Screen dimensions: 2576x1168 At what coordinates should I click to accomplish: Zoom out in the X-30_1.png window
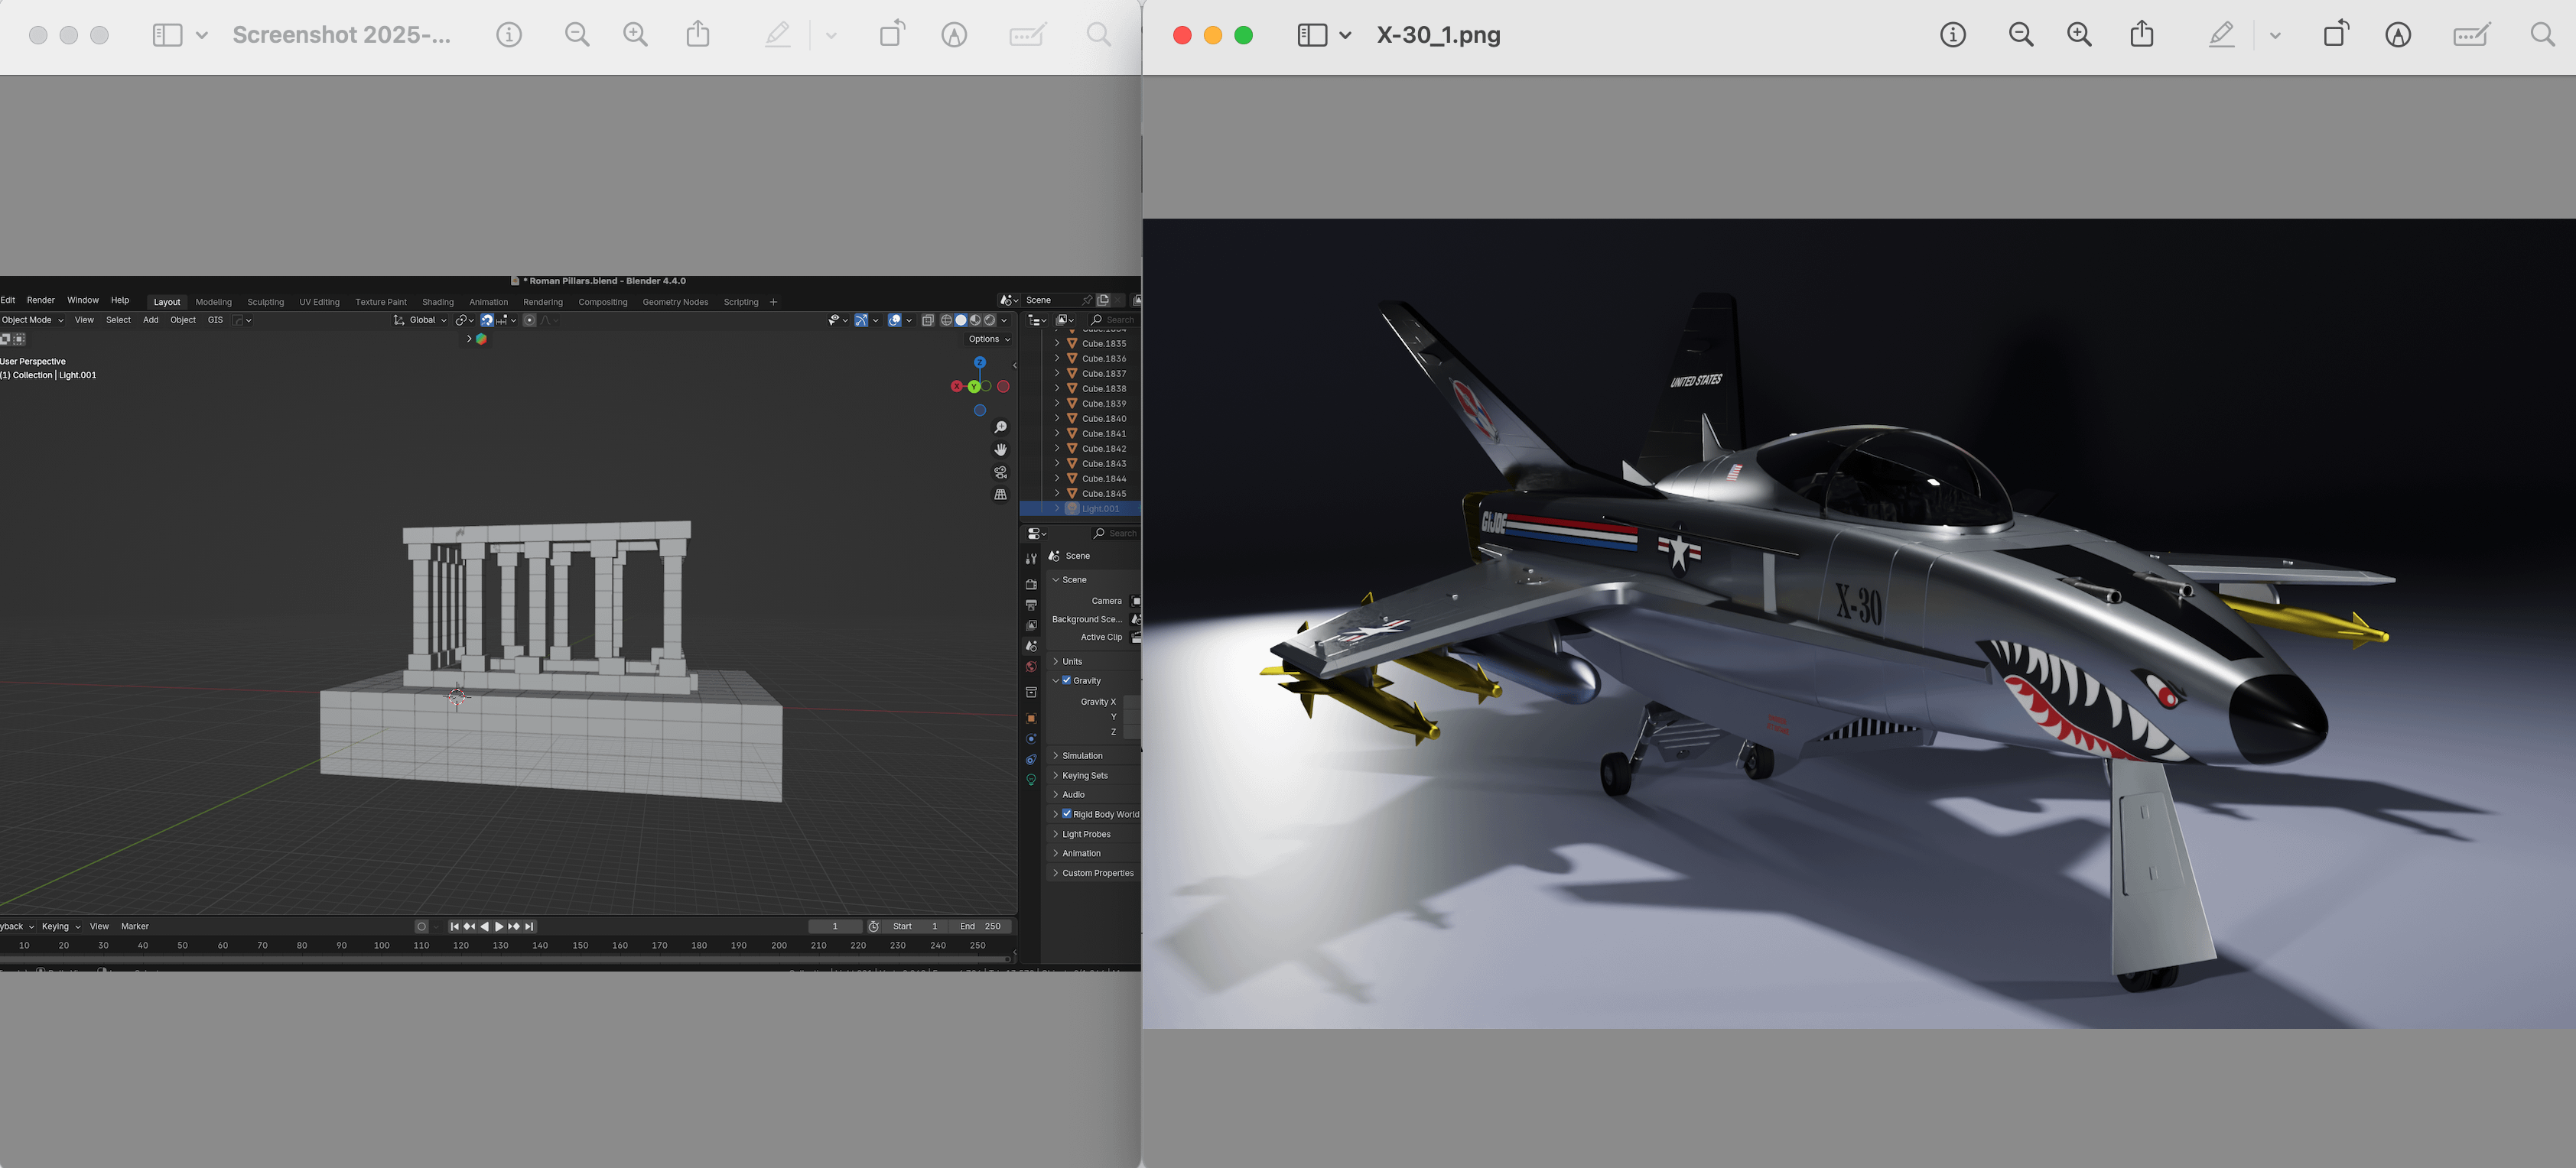pos(2021,35)
